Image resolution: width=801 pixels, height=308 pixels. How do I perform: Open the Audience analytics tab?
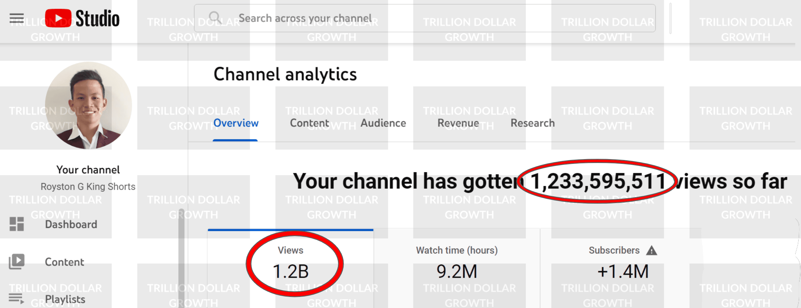tap(383, 123)
